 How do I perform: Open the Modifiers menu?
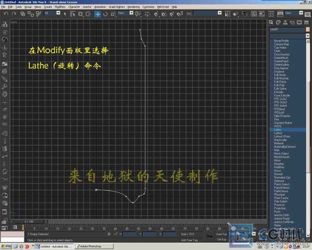pyautogui.click(x=60, y=7)
